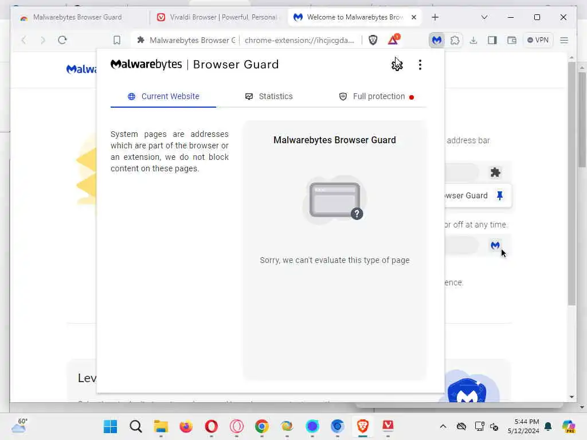Bookmark this page icon
587x440 pixels.
[117, 40]
